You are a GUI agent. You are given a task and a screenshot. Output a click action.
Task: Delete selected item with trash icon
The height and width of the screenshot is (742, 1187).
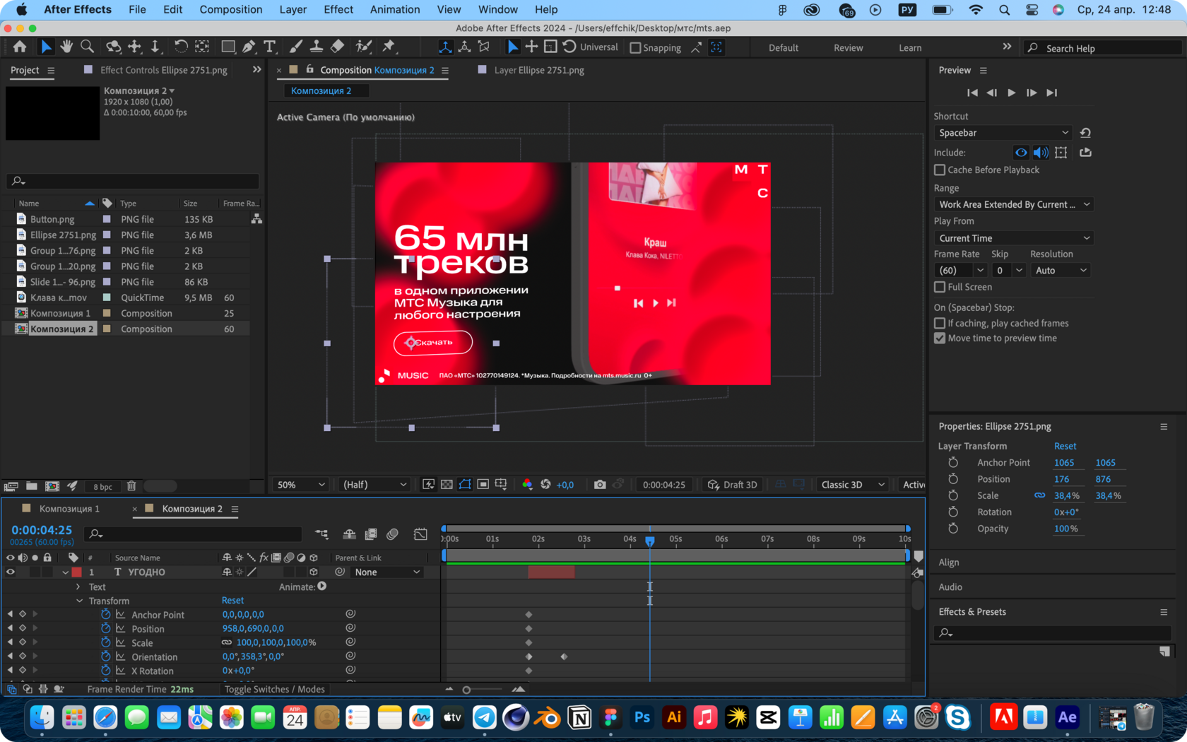(x=131, y=486)
